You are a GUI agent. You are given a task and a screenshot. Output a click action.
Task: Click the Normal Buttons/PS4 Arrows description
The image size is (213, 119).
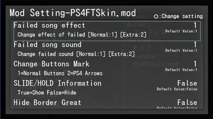[60, 73]
